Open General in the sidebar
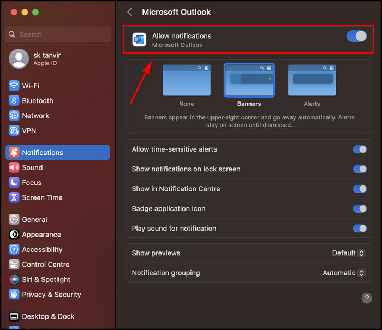The width and height of the screenshot is (382, 330). (34, 219)
